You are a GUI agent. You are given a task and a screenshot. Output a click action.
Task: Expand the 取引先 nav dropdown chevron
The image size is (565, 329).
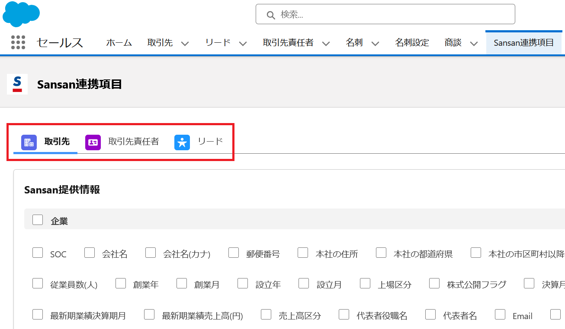(x=185, y=43)
